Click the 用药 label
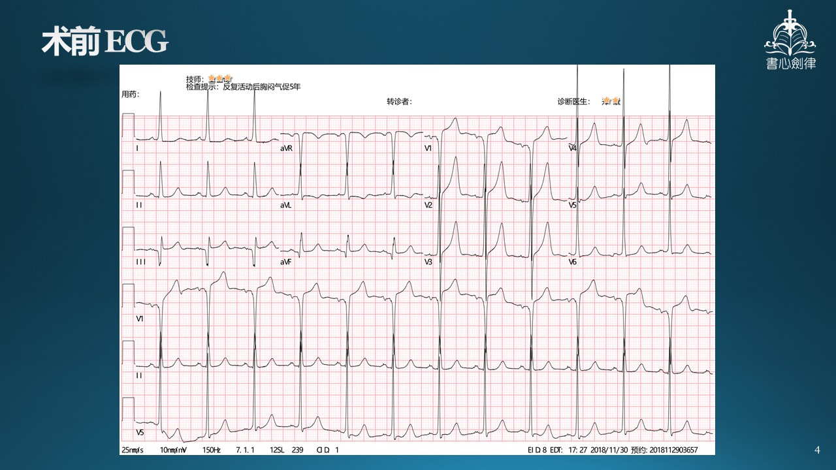This screenshot has width=836, height=470. [130, 94]
